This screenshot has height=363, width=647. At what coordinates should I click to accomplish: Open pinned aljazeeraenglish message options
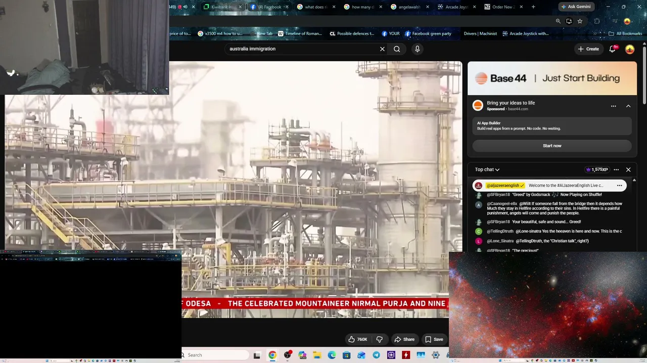click(x=619, y=186)
